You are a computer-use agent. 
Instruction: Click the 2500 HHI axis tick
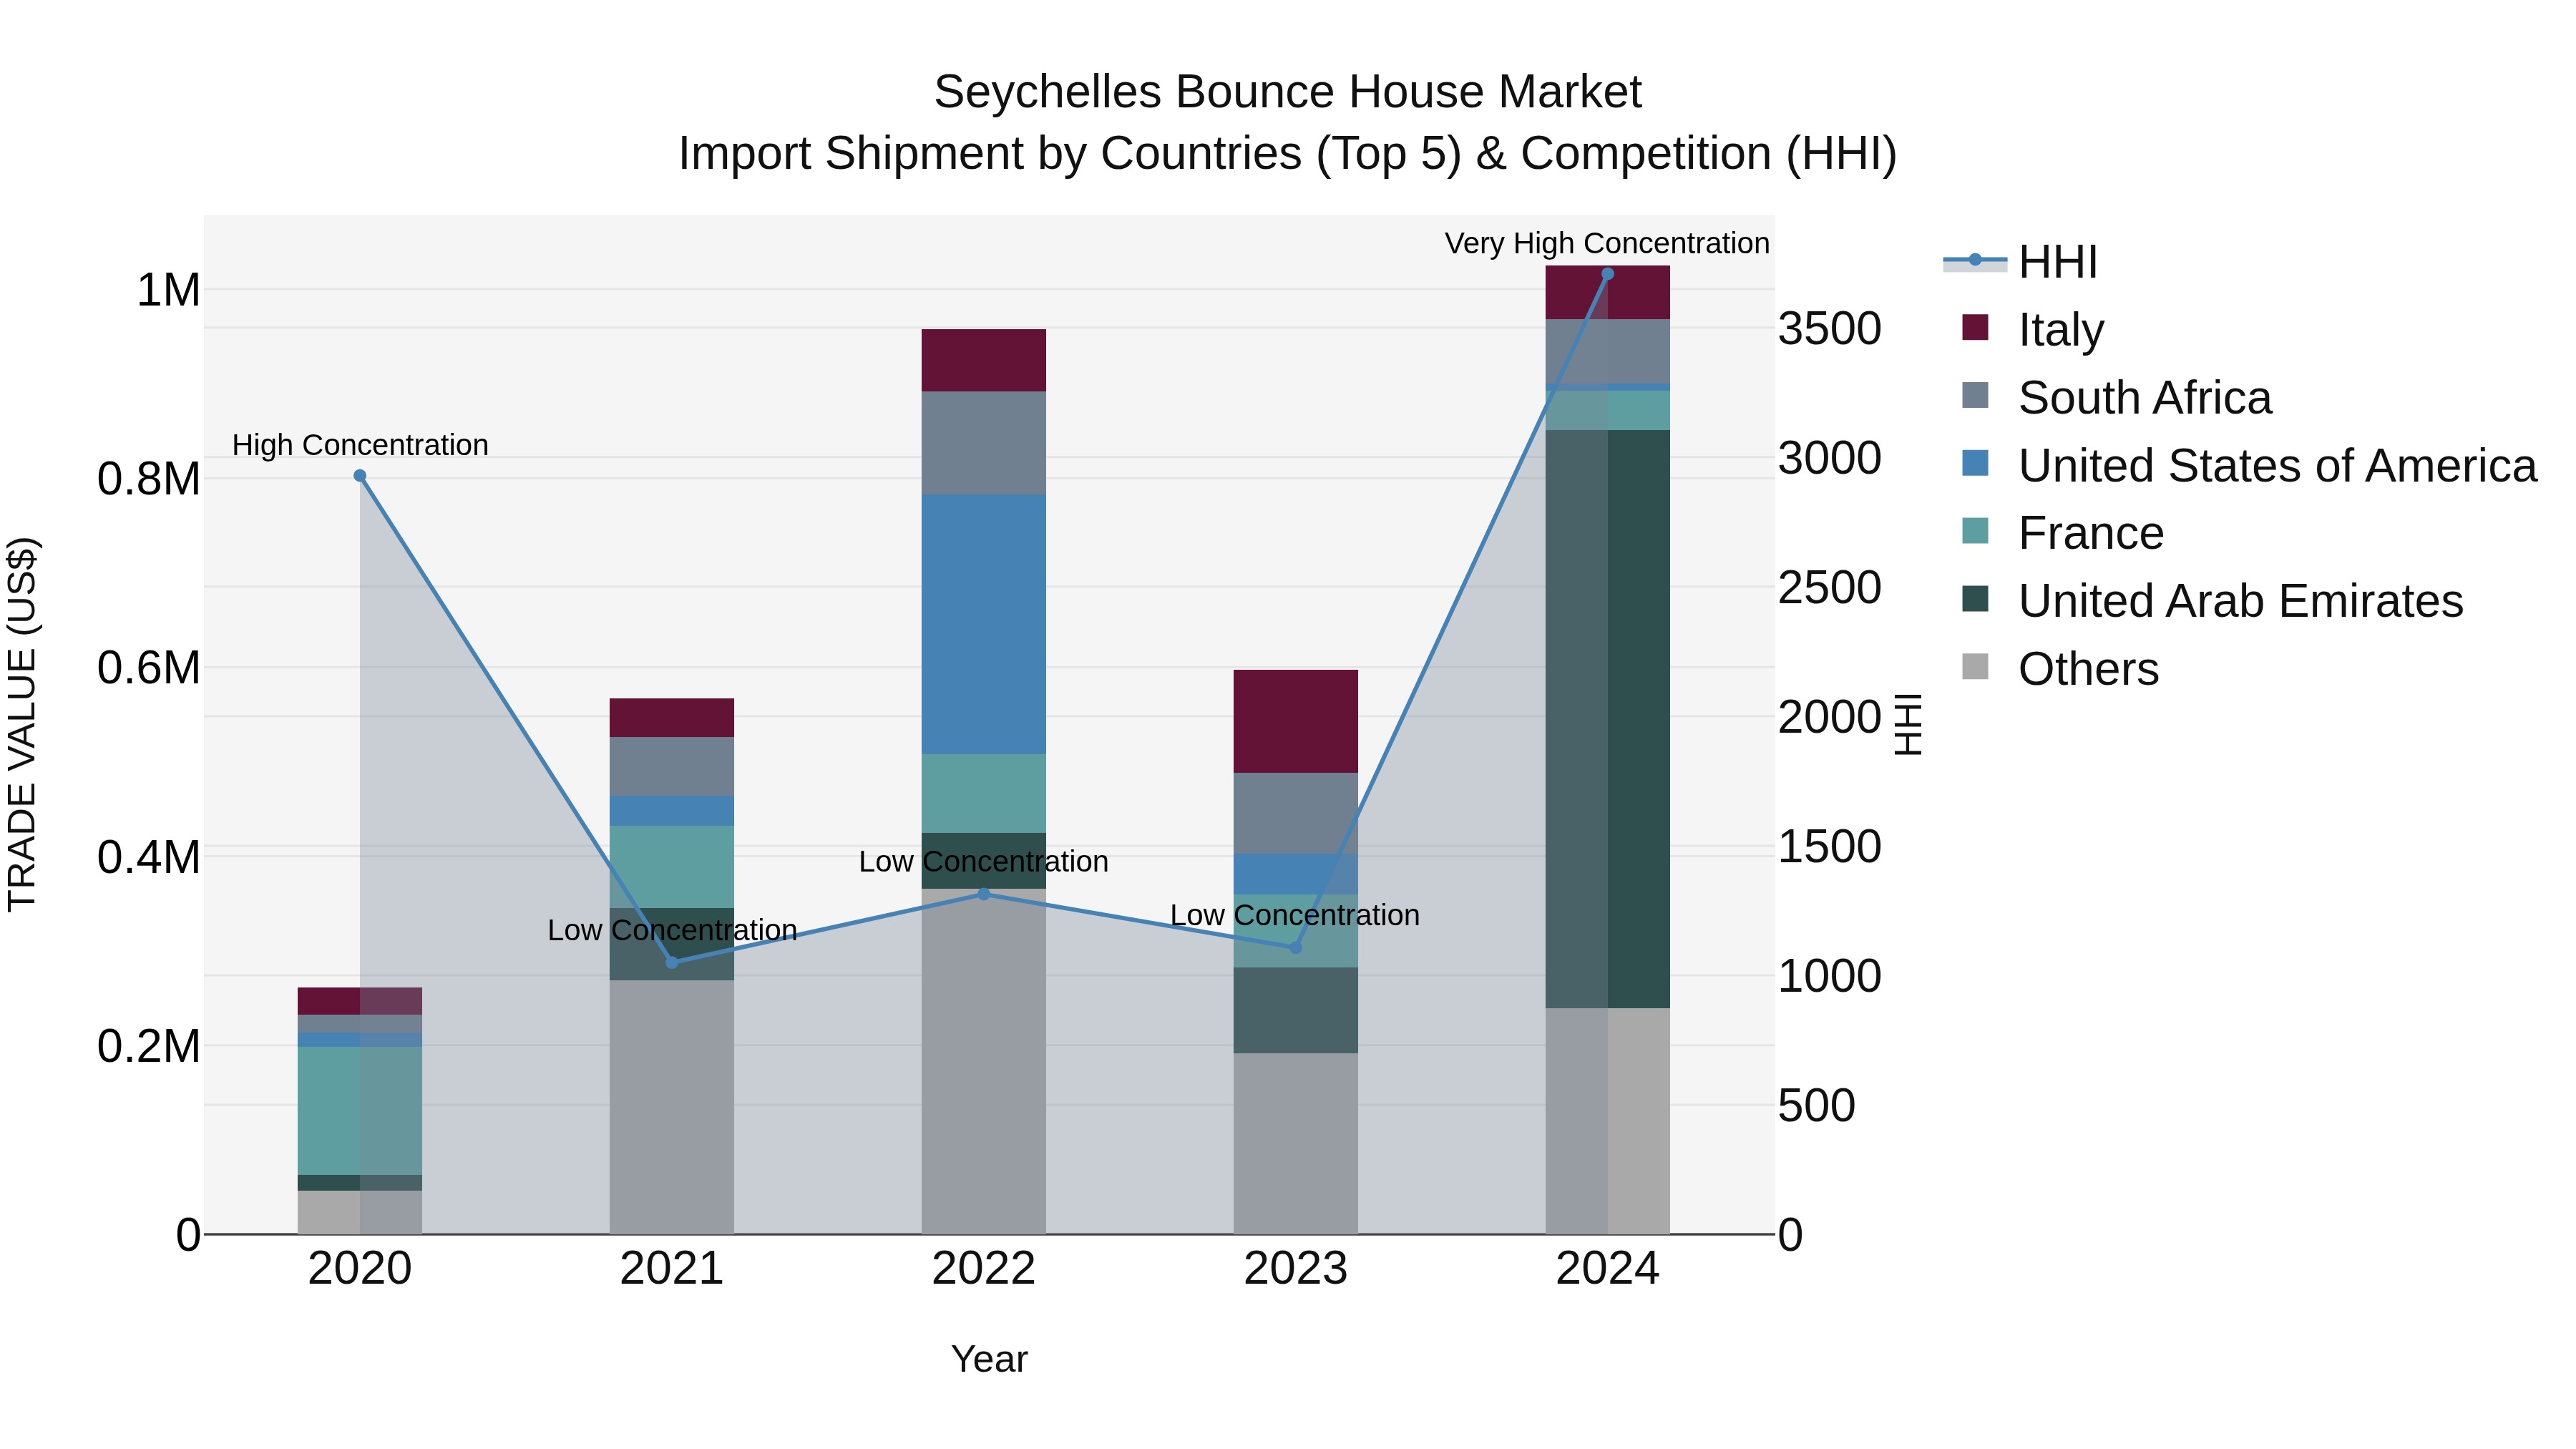point(1830,587)
